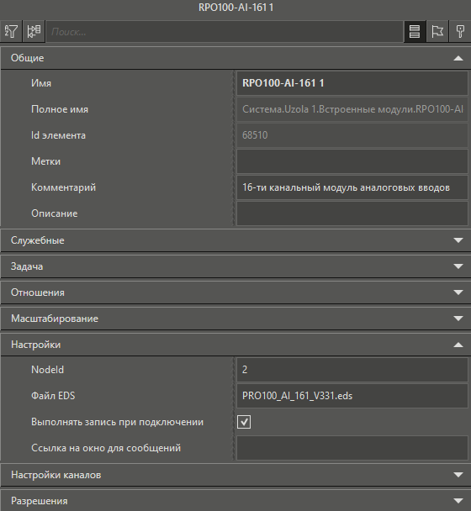The height and width of the screenshot is (511, 471).
Task: Select Выполнять запись при подключении label
Action: (x=118, y=422)
